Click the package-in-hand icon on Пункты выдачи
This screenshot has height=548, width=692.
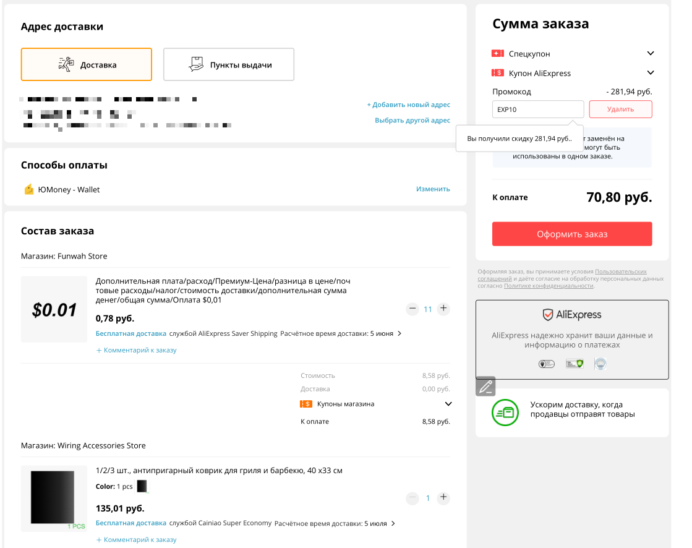coord(196,64)
